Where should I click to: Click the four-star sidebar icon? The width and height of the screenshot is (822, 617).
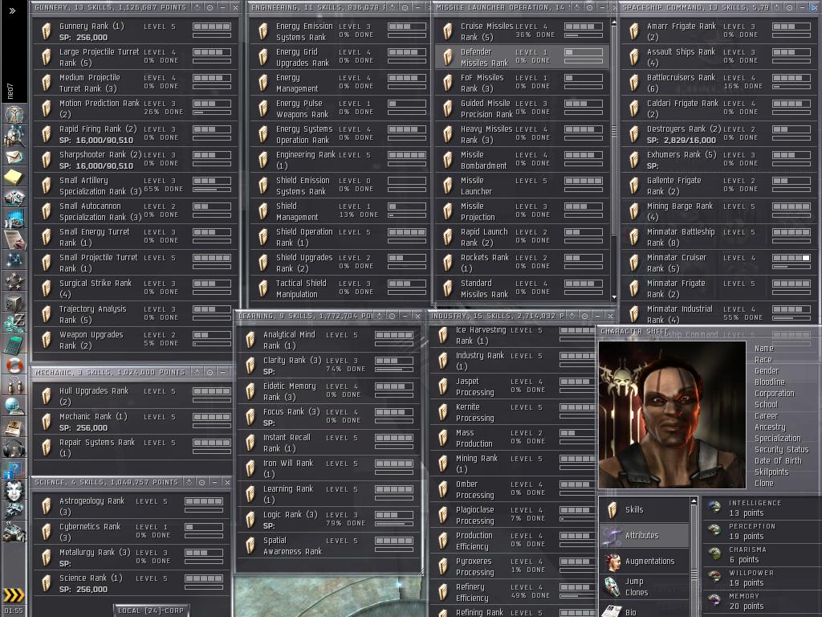tap(14, 281)
